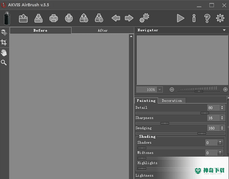Switch to the After tab

click(x=103, y=30)
